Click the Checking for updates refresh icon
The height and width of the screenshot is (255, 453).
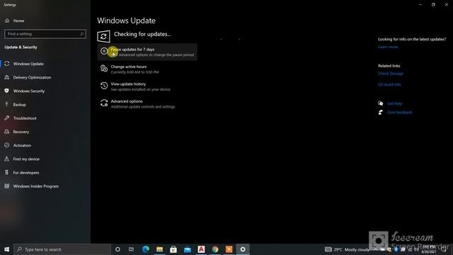pos(103,36)
